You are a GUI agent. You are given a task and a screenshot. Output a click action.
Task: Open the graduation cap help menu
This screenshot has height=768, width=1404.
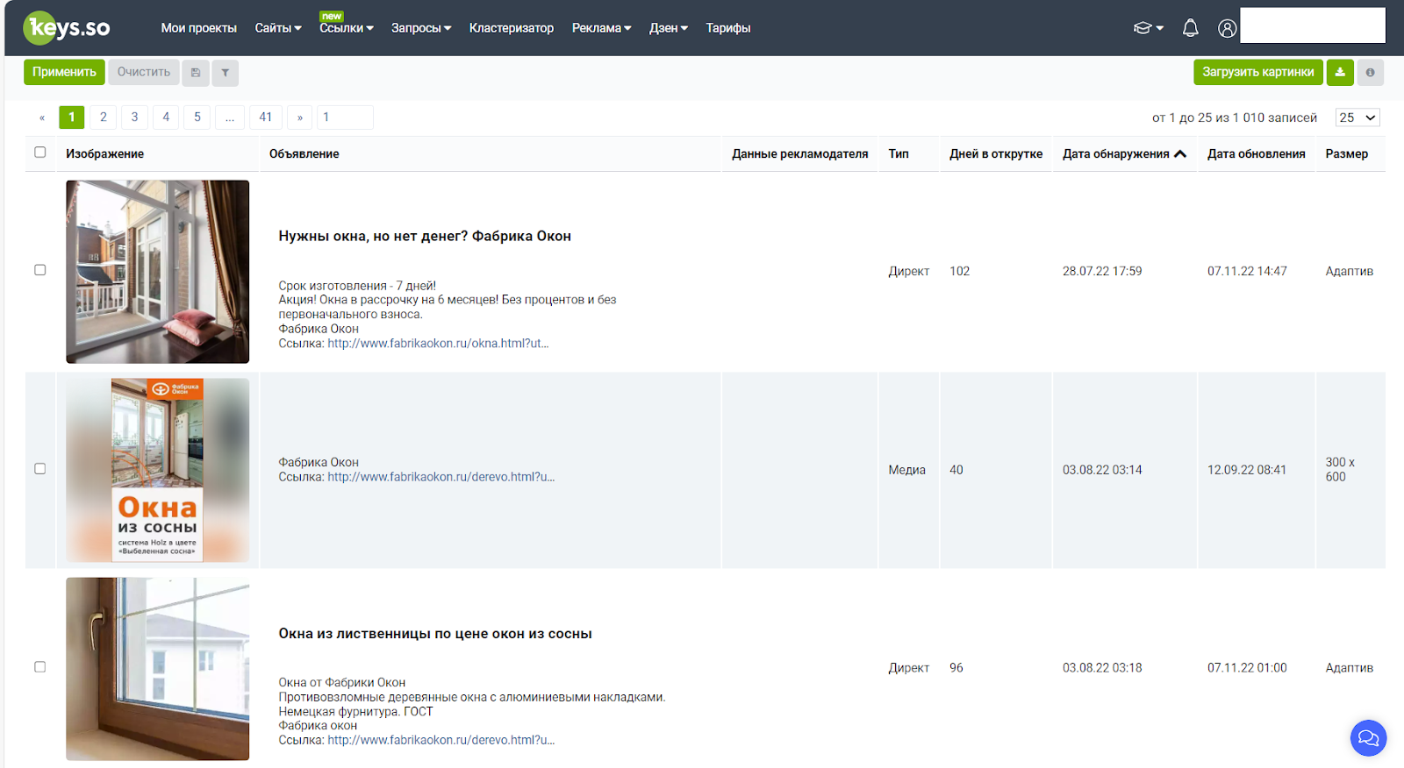[x=1148, y=28]
